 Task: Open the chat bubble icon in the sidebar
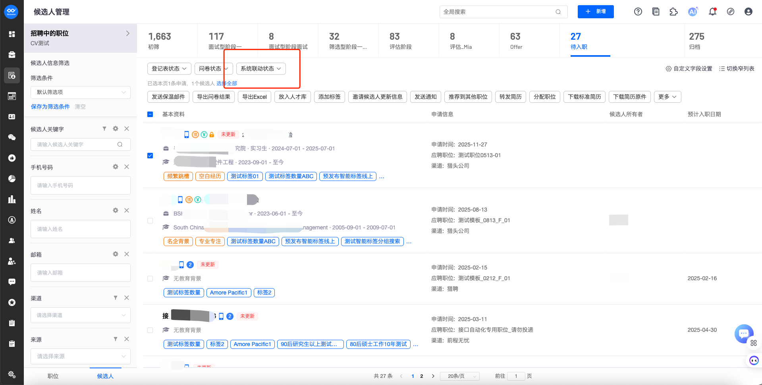[x=12, y=282]
